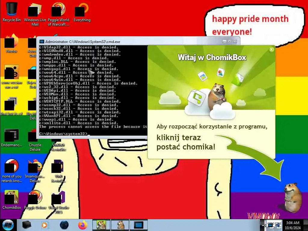Select the 'some russian ran a rat' desktop icon
Screen dimensions: 308x231
(x=12, y=77)
